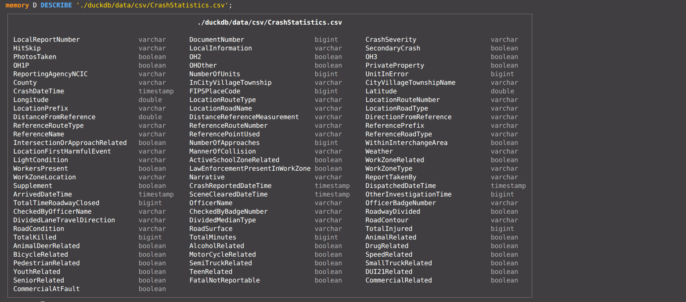Click the TotalKilled column name
The height and width of the screenshot is (302, 686).
(x=35, y=238)
